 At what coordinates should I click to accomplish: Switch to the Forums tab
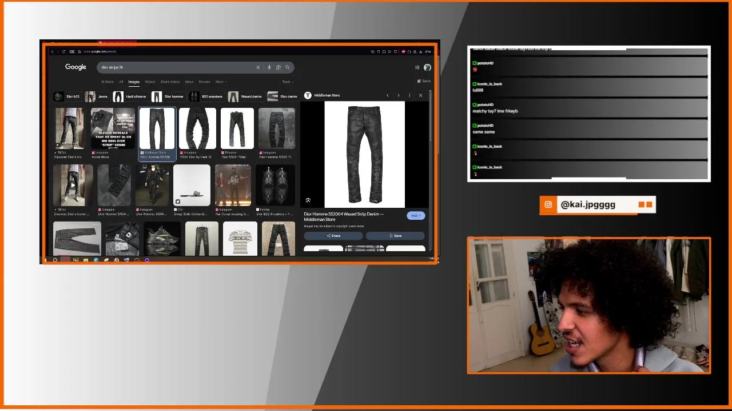(x=204, y=82)
